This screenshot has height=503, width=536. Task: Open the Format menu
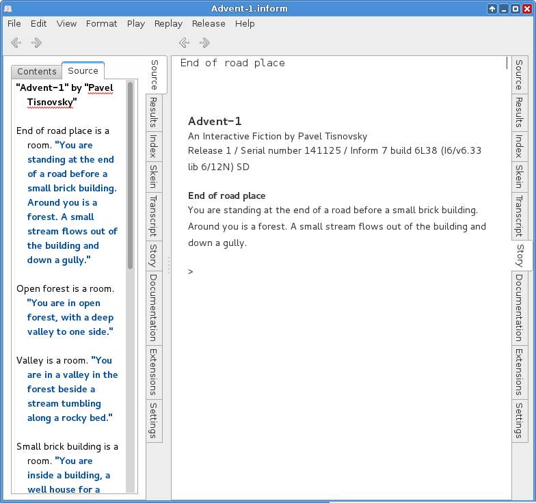(101, 23)
